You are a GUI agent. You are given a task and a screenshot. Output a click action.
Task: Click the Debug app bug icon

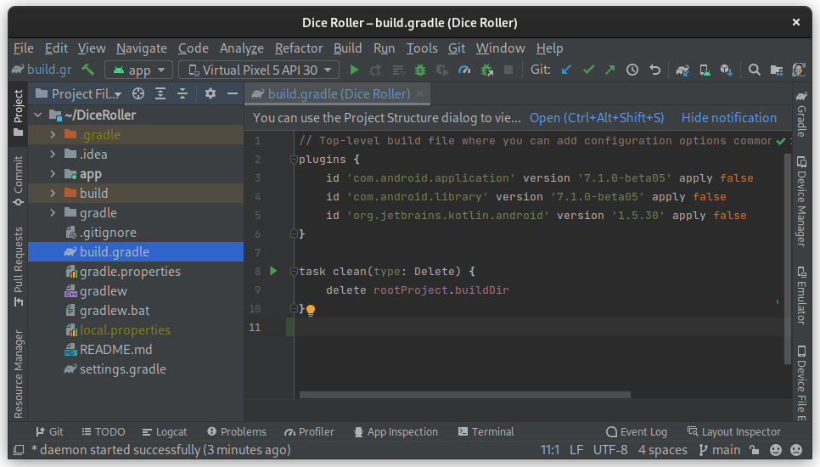(x=420, y=70)
